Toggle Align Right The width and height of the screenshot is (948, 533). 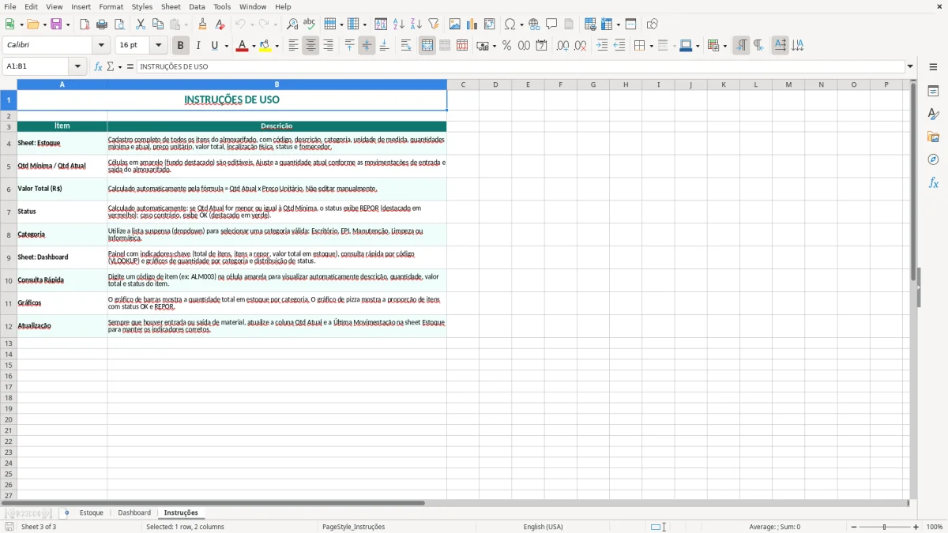click(328, 46)
